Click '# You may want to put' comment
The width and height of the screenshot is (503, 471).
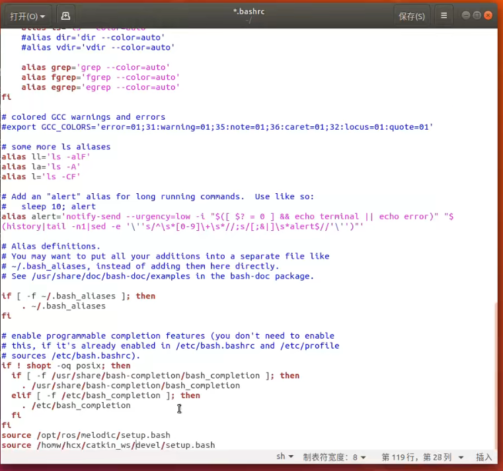[165, 256]
